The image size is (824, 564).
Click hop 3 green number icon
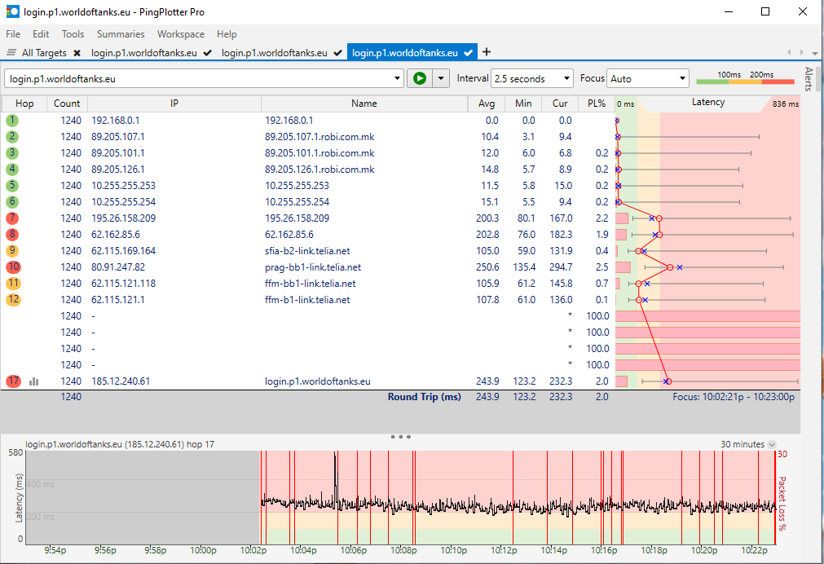(12, 153)
